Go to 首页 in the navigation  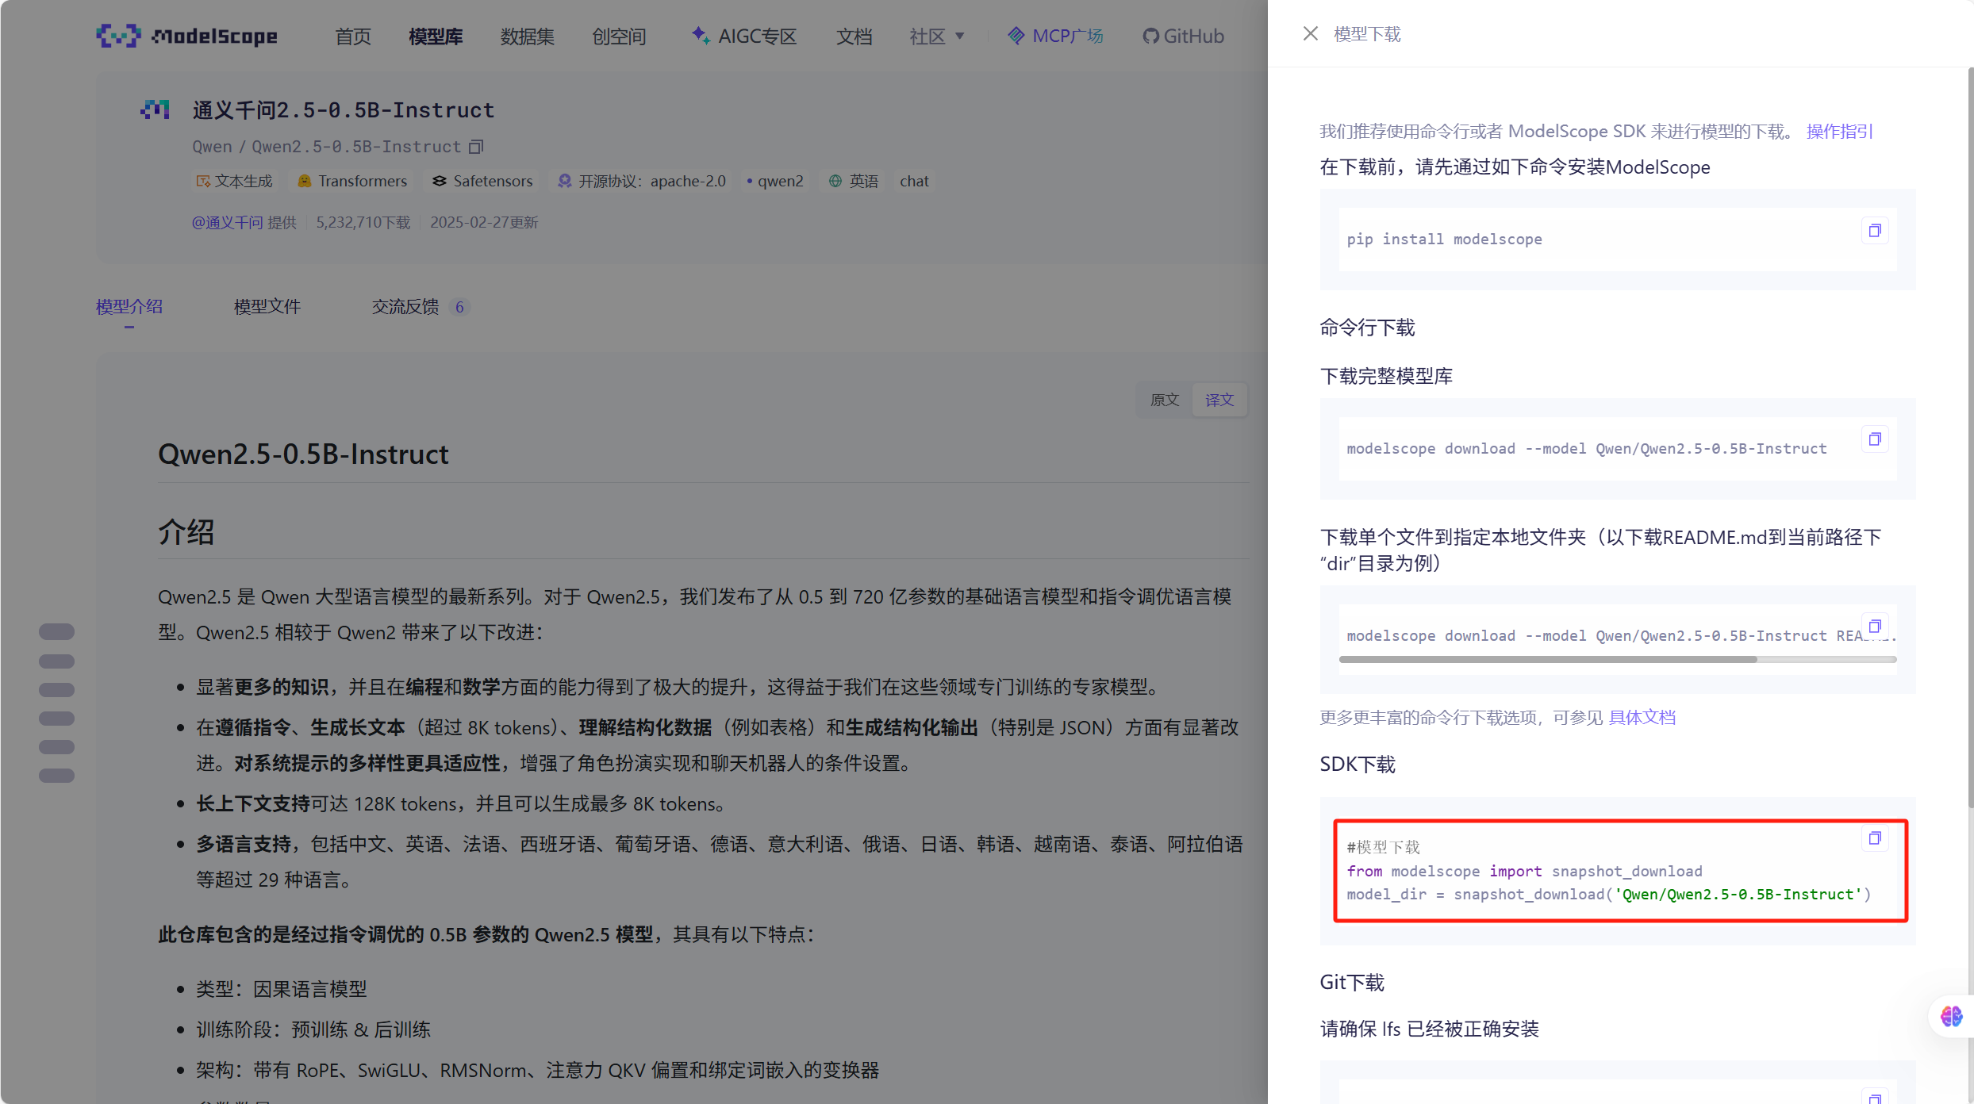click(353, 36)
